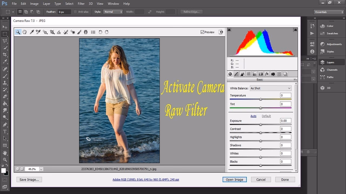Open the Adobe RGB workflow options link
This screenshot has height=194, width=346.
tap(146, 179)
